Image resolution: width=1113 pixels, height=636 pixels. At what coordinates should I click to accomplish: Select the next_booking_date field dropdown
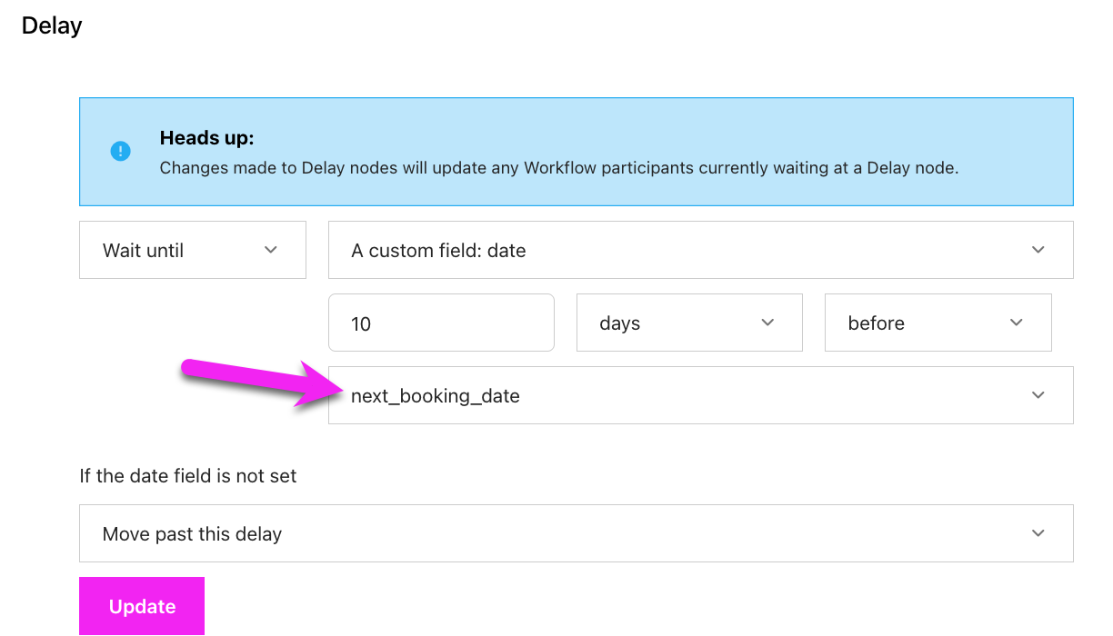(700, 395)
